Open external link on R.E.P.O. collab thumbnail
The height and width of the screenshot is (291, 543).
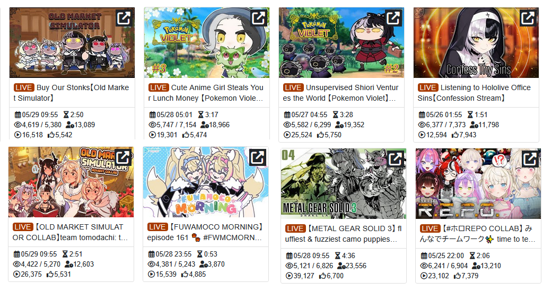[530, 159]
